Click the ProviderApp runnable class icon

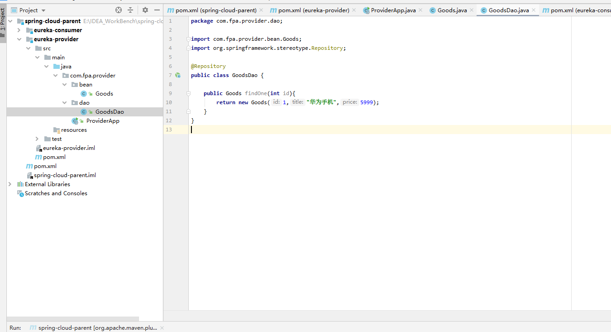click(x=75, y=121)
